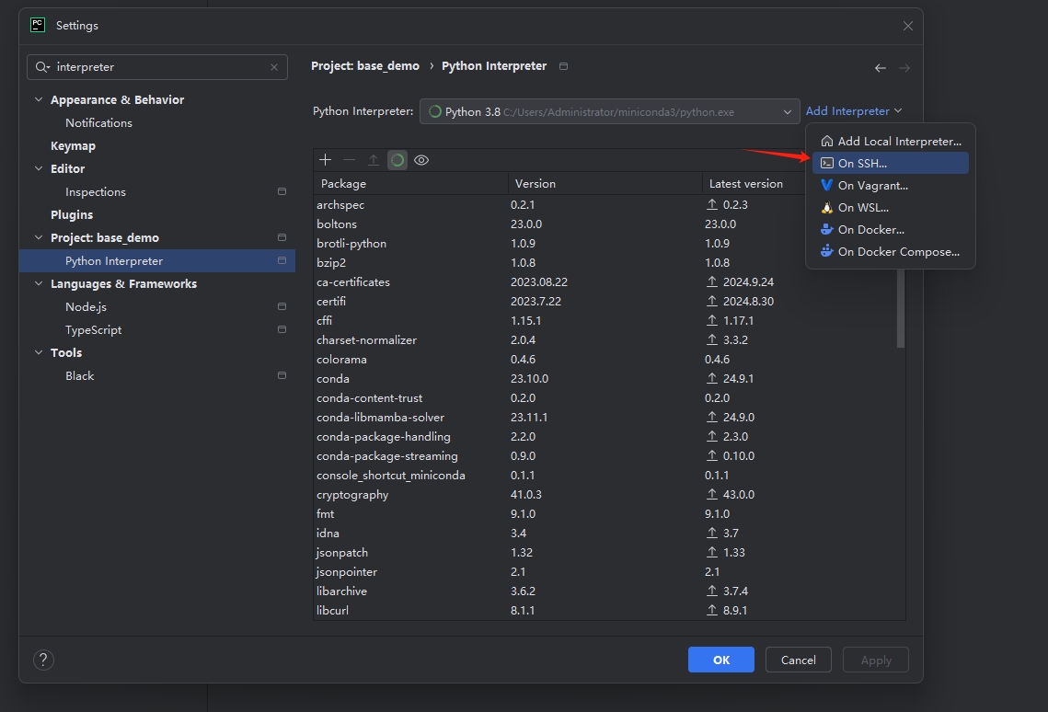Toggle the Conda package manager icon

pyautogui.click(x=397, y=160)
